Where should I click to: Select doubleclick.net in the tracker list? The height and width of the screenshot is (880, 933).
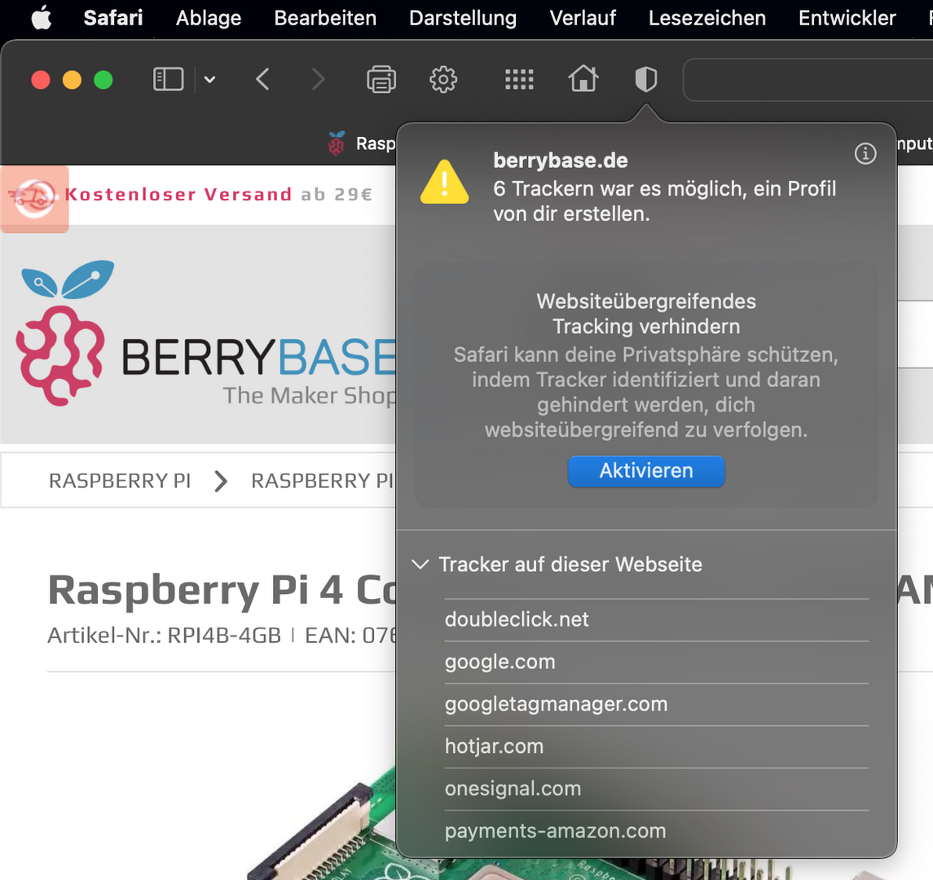click(656, 619)
